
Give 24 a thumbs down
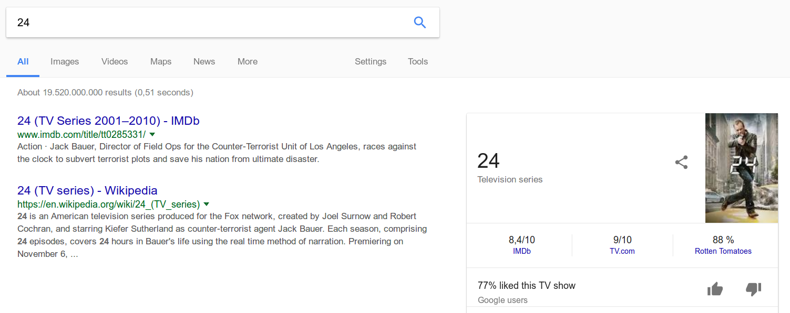754,289
